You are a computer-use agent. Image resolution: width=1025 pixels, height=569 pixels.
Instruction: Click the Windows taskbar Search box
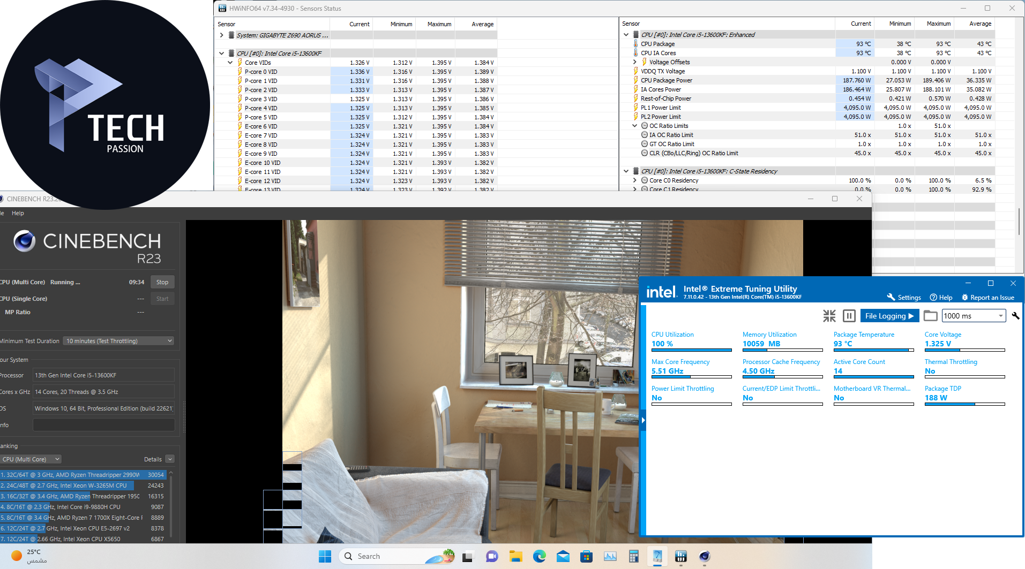click(386, 557)
